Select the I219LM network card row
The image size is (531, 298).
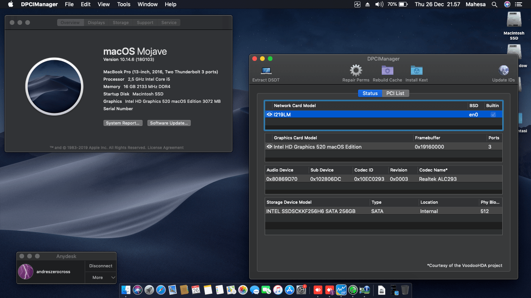[383, 114]
